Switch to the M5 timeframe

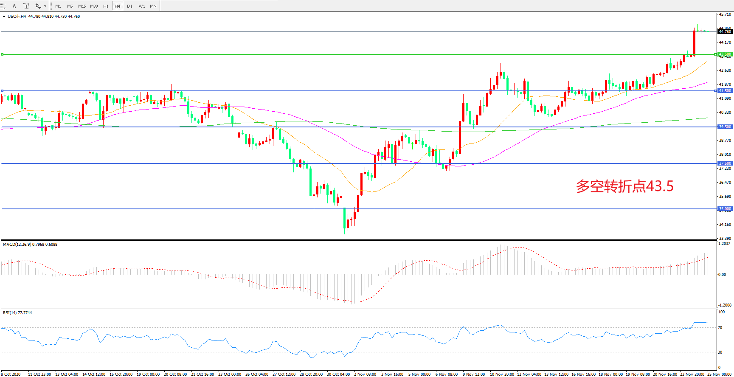70,6
